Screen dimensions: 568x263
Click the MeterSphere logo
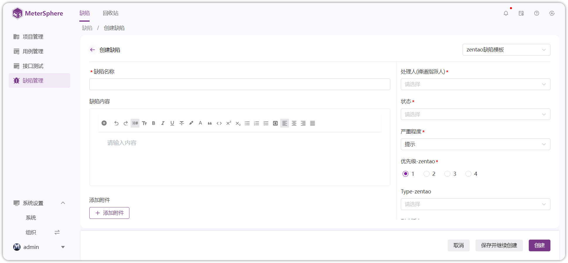[x=37, y=13]
